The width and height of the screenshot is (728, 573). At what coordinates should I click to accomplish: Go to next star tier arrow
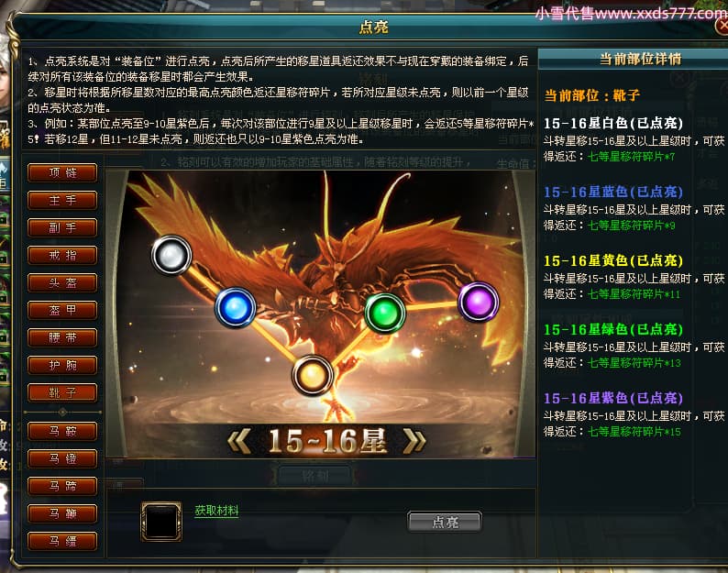click(x=414, y=441)
